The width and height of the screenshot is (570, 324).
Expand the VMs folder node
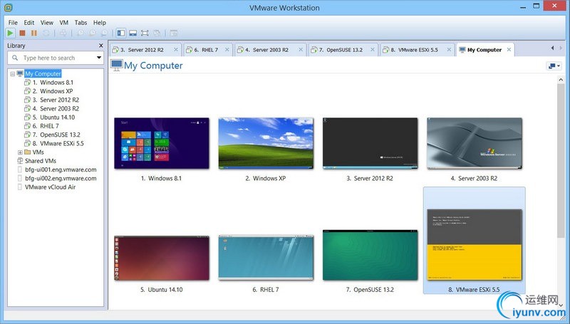tap(20, 152)
